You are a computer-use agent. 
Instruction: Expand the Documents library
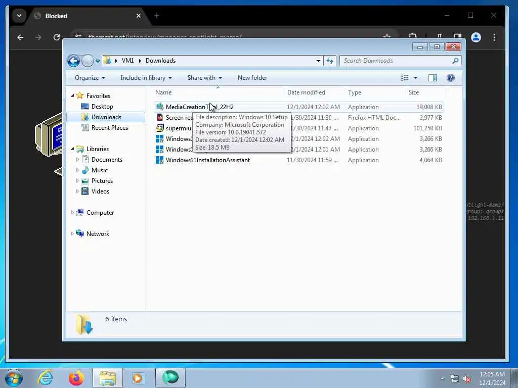tap(77, 160)
